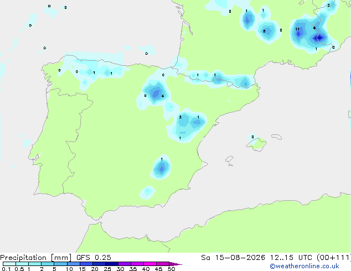Click the legend label "0.1"
Image resolution: width=351 pixels, height=271 pixels.
(x=6, y=269)
